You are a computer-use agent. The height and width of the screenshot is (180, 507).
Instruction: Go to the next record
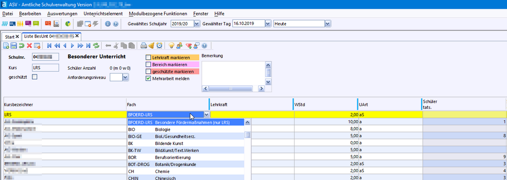click(x=72, y=46)
